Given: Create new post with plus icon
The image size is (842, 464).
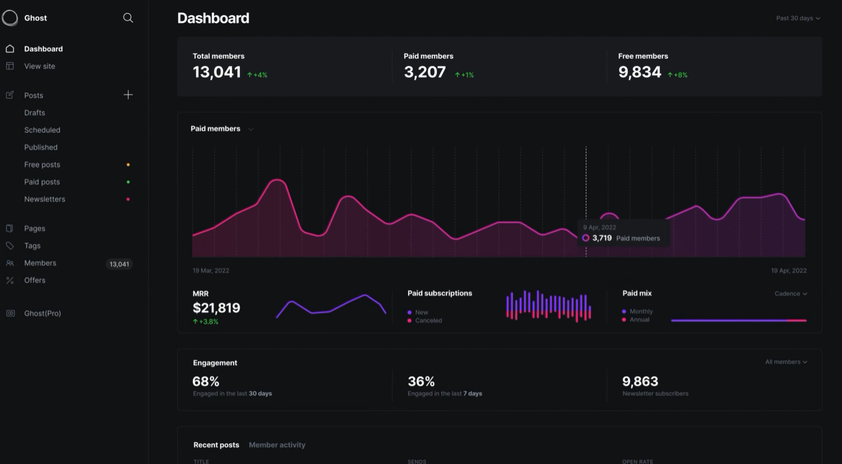Looking at the screenshot, I should [128, 95].
